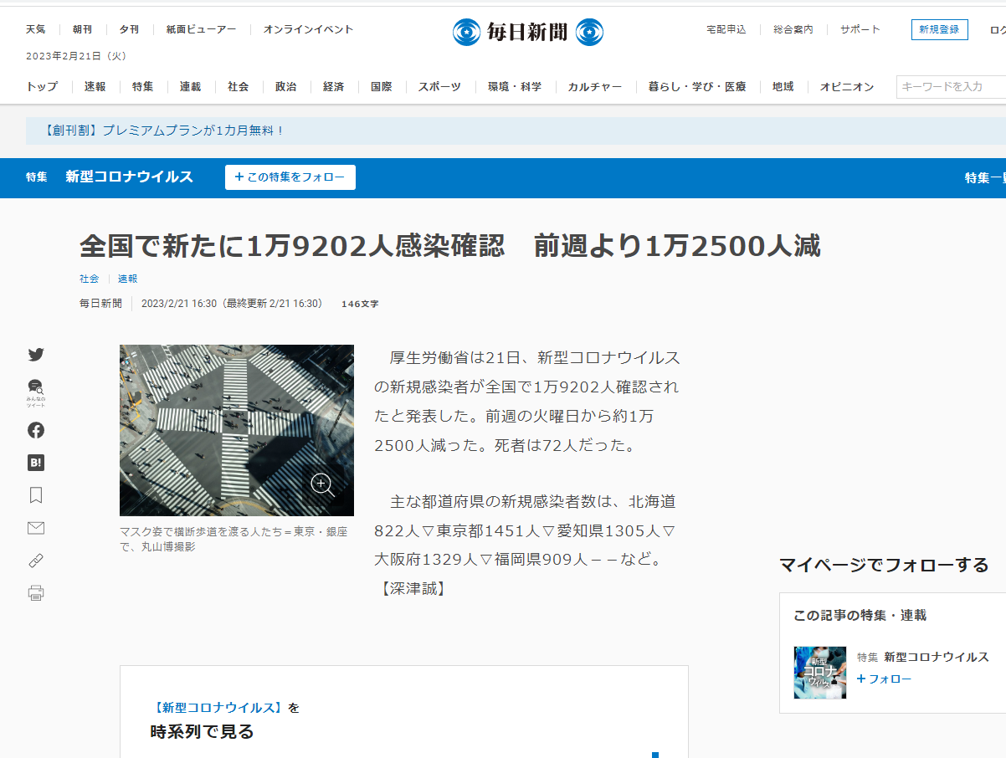Viewport: 1006px width, 758px height.
Task: Copy article link chain icon
Action: (36, 561)
